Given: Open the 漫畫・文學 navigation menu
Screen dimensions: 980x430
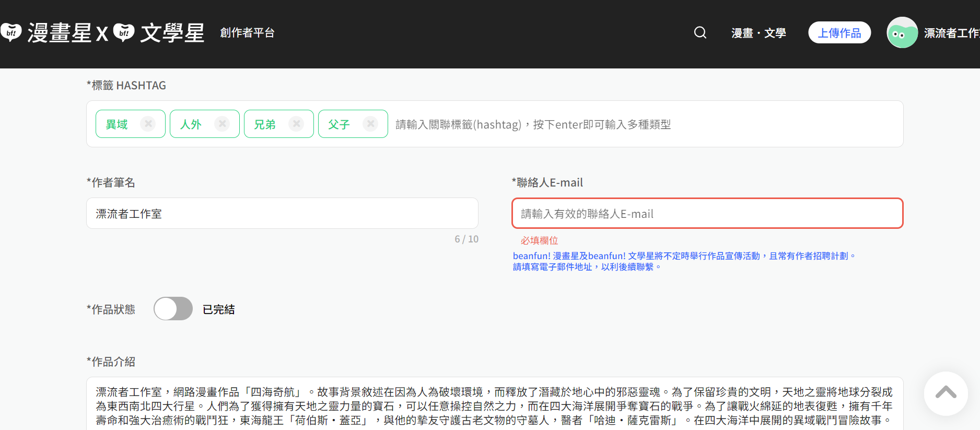Looking at the screenshot, I should [x=759, y=33].
